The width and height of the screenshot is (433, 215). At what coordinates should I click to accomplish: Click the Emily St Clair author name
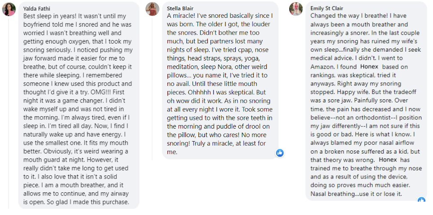327,8
